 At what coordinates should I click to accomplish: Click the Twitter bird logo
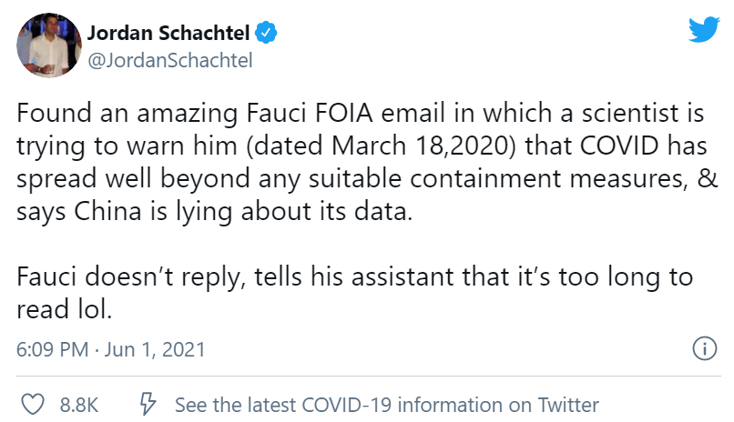coord(704,30)
